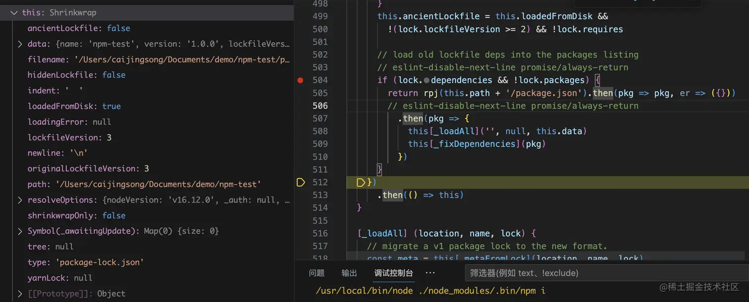This screenshot has width=749, height=302.
Task: Focus the 筛选器 filter input field
Action: [606, 273]
